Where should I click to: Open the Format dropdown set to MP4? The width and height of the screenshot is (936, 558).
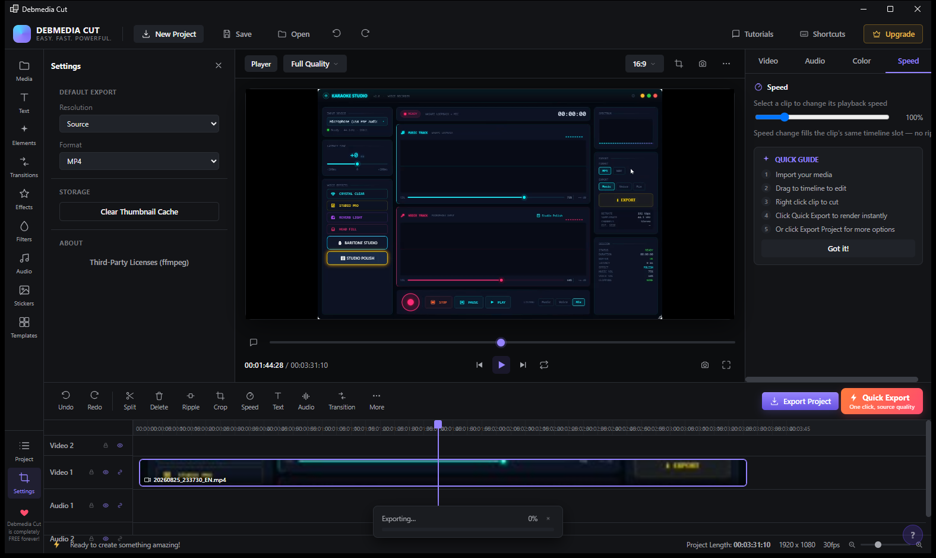point(139,161)
